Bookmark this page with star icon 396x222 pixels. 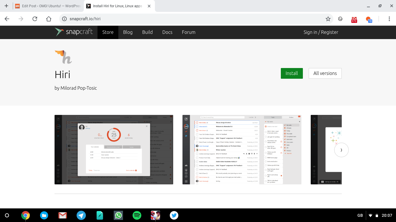click(x=328, y=19)
